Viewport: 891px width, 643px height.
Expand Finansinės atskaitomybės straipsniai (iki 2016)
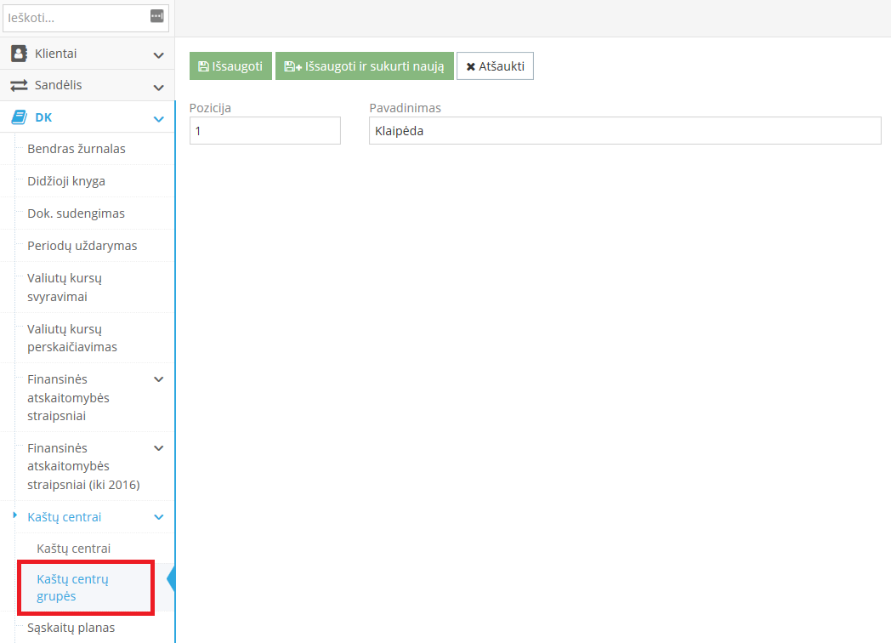click(158, 448)
